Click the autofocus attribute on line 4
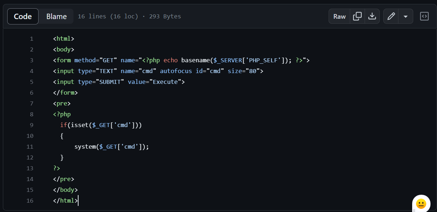The width and height of the screenshot is (437, 212). point(176,71)
